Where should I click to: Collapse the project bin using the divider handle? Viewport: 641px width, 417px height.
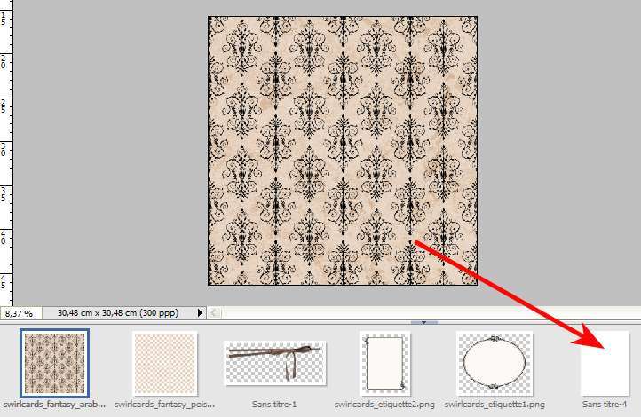(423, 323)
